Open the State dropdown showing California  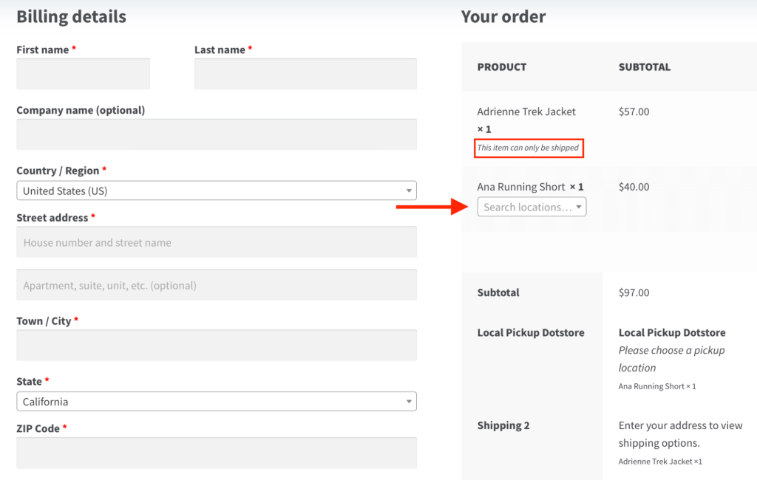[x=217, y=402]
